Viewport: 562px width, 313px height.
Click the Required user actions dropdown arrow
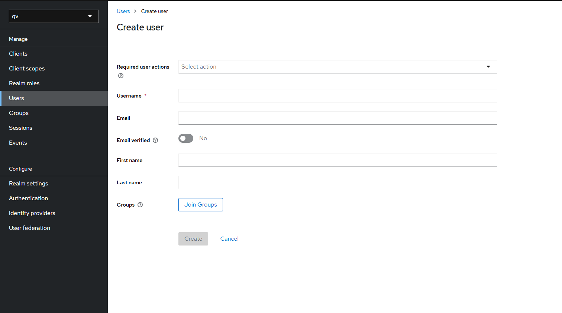[488, 67]
